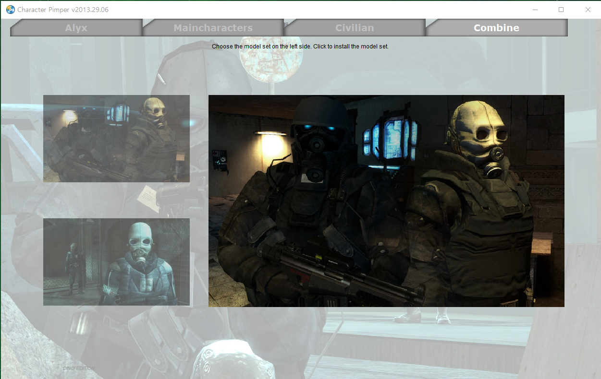Choose the armored Combine soldiers thumbnail
The image size is (601, 379).
(116, 139)
